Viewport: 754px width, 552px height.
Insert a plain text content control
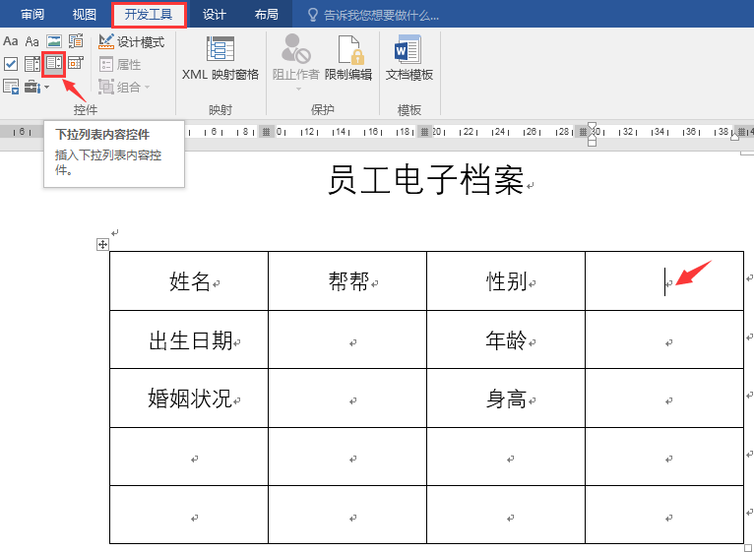coord(32,41)
